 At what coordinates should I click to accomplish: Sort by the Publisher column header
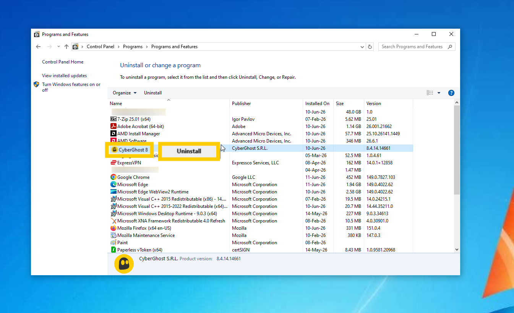pos(266,104)
